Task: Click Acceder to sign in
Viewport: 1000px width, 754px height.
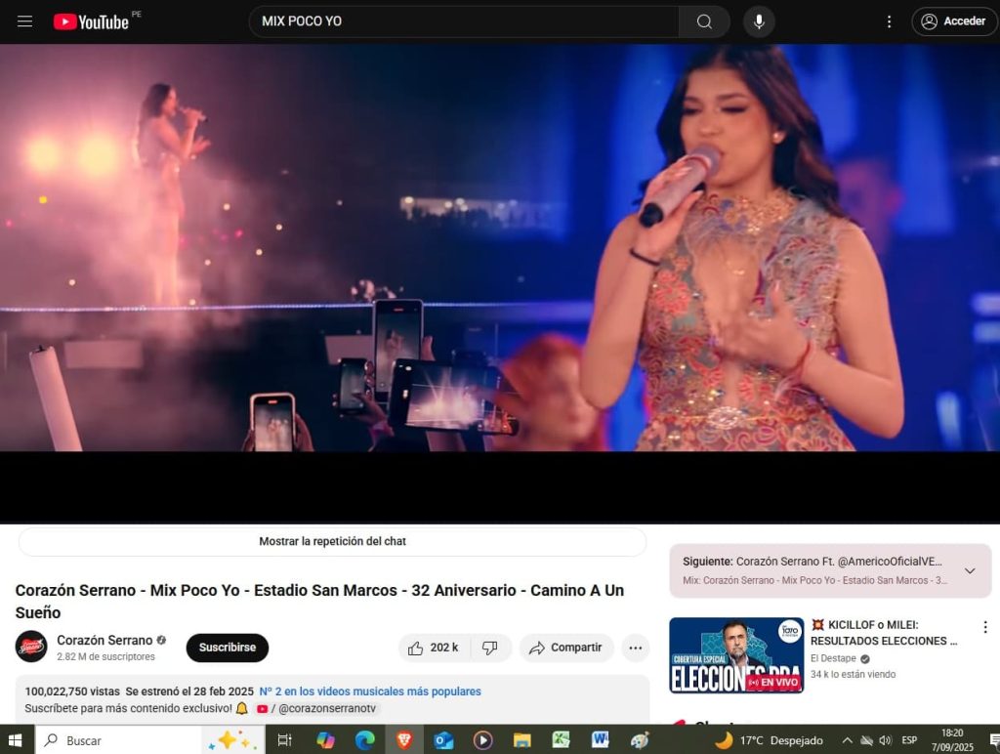Action: coord(953,21)
